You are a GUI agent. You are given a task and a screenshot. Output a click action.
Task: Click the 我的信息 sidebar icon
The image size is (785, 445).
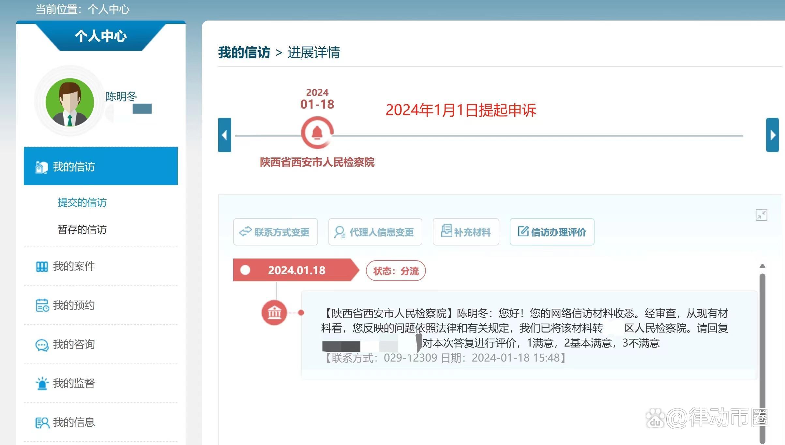point(43,423)
